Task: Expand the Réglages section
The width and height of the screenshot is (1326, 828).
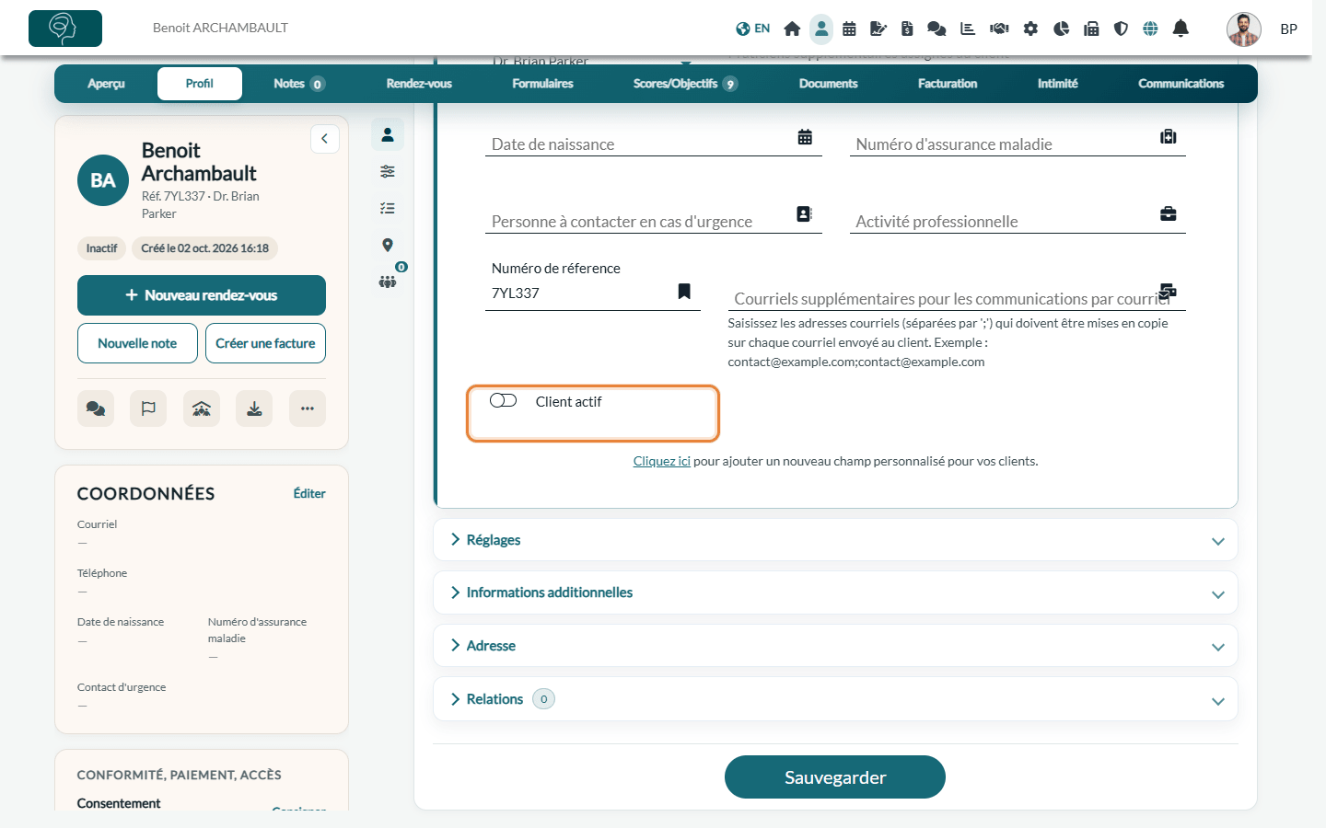Action: (835, 540)
